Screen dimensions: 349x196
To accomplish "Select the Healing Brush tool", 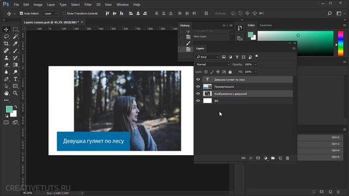I will coord(6,51).
